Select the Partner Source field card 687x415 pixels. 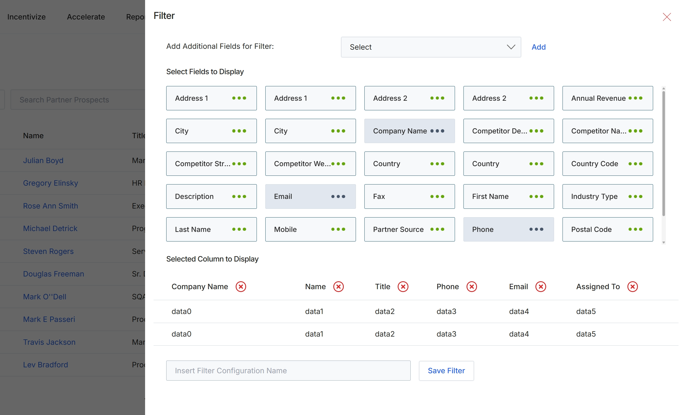click(410, 229)
